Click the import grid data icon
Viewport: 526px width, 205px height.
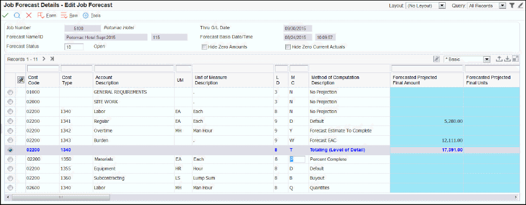click(x=508, y=59)
